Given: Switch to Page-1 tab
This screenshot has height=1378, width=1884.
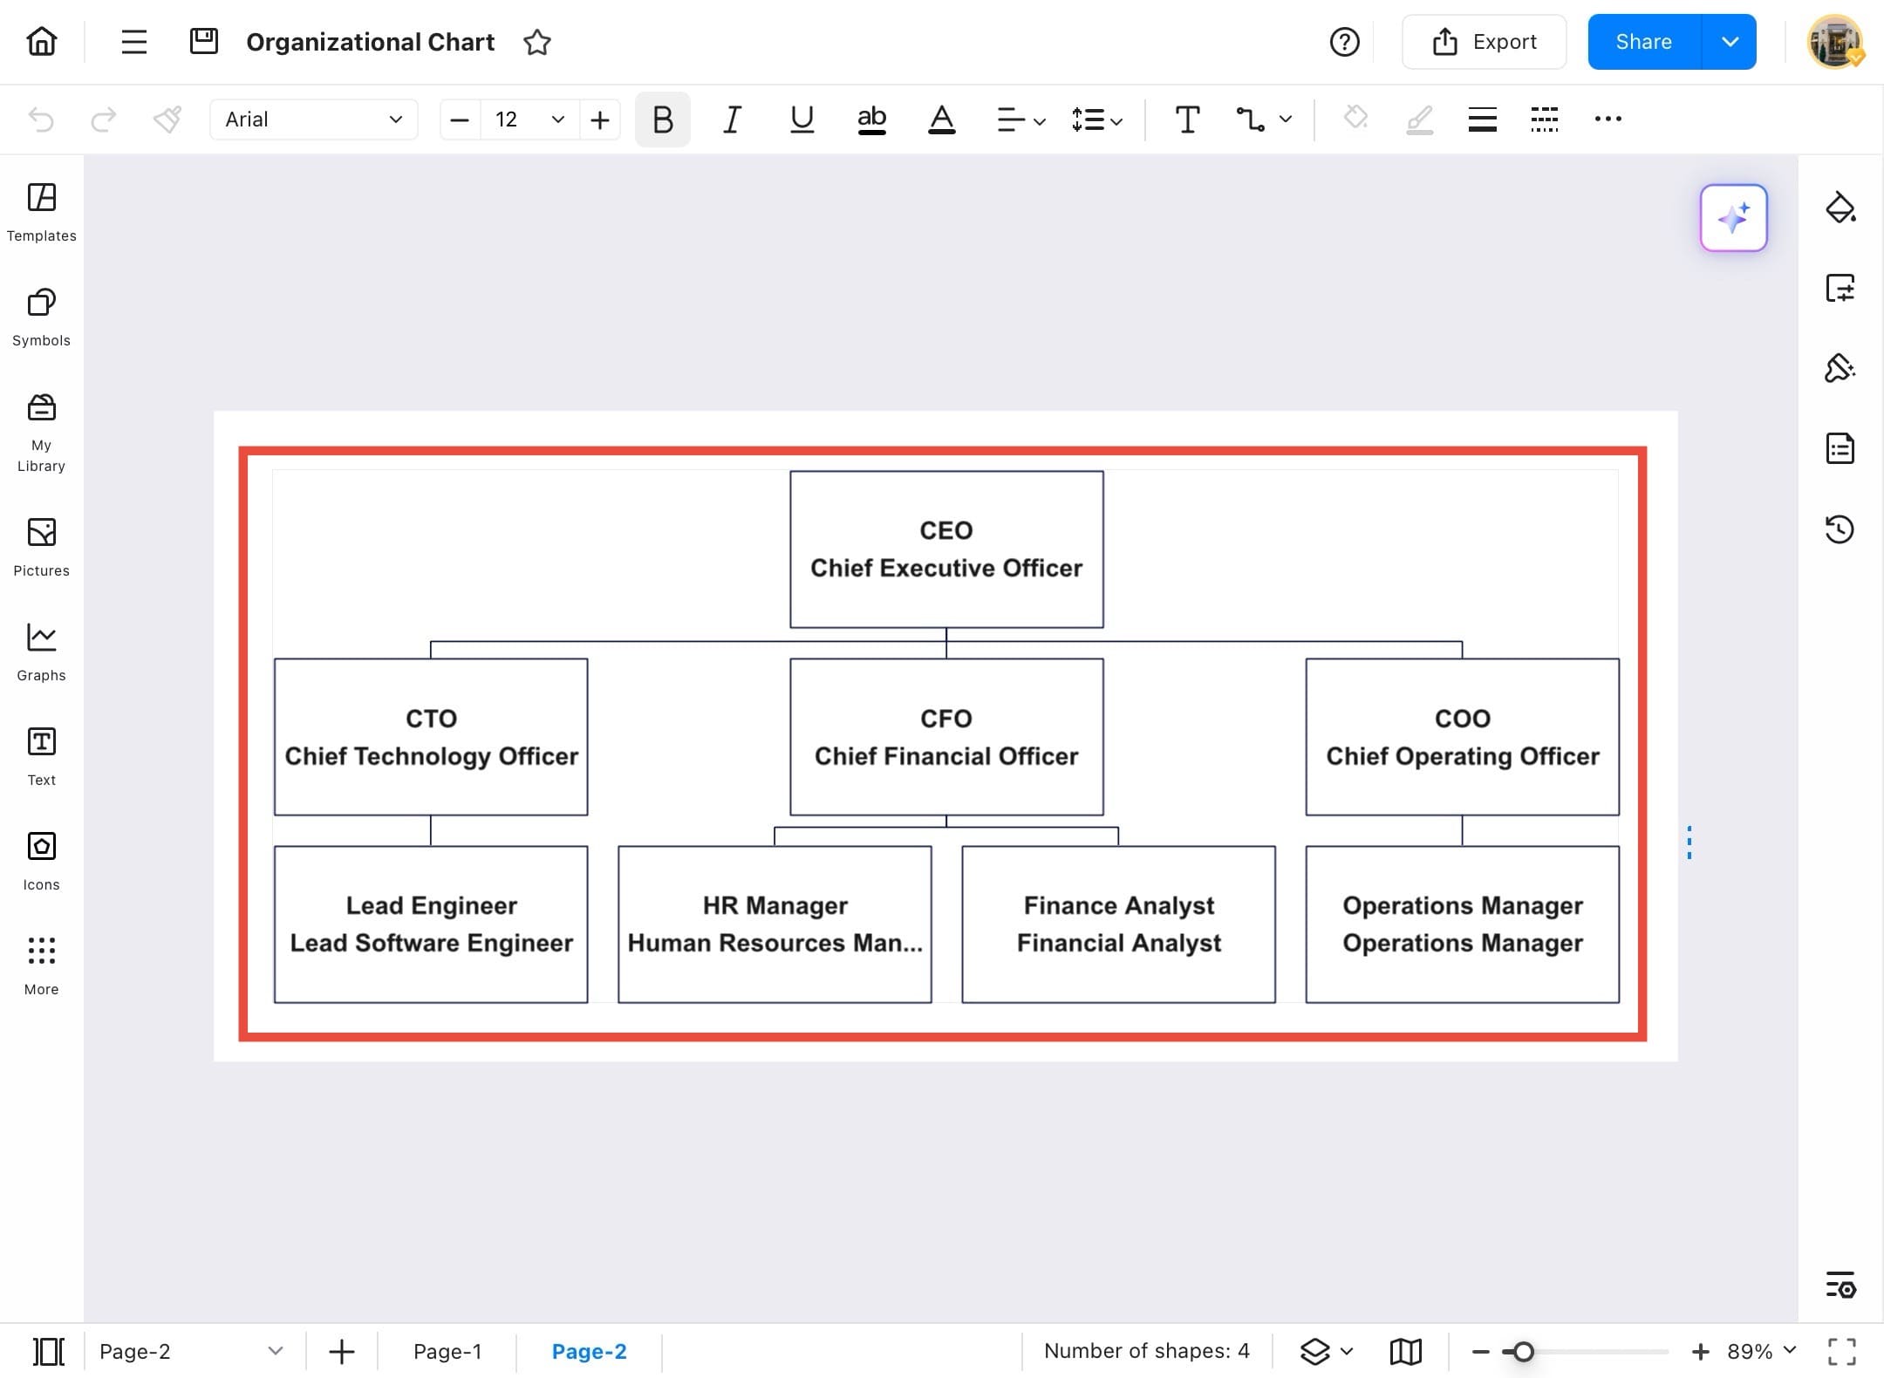Looking at the screenshot, I should tap(447, 1350).
